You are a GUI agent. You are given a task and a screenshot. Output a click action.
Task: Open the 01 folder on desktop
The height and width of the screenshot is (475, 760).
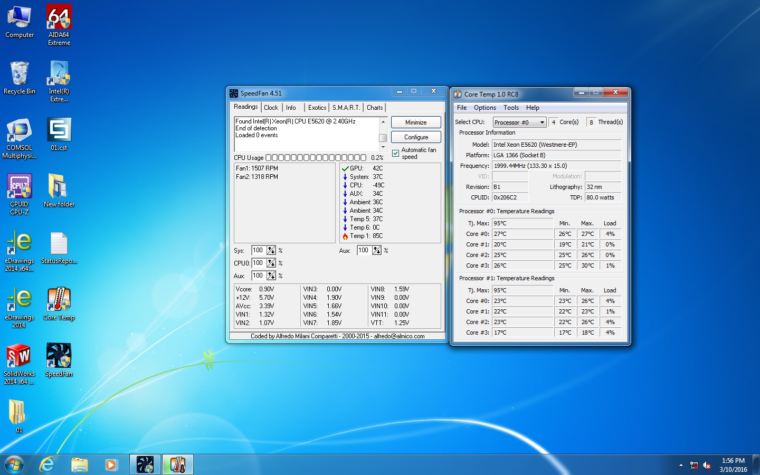[18, 416]
